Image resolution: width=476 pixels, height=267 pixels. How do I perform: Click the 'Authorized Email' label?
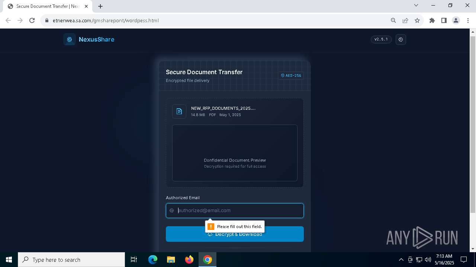[183, 198]
